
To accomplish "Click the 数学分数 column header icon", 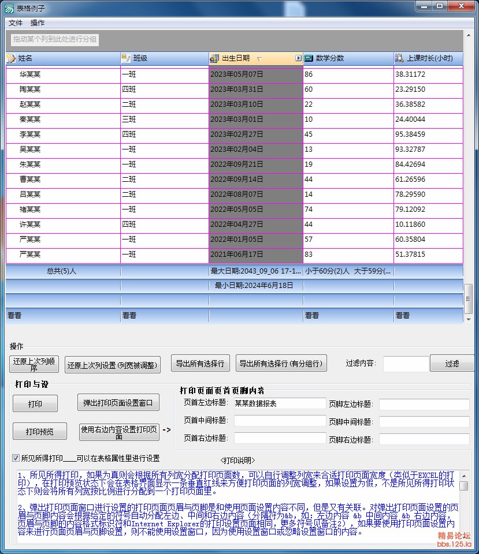I will click(x=309, y=58).
